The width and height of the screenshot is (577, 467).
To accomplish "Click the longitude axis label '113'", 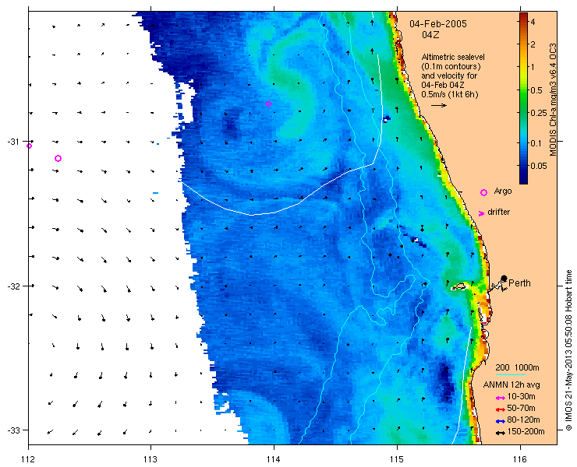I will (x=150, y=459).
